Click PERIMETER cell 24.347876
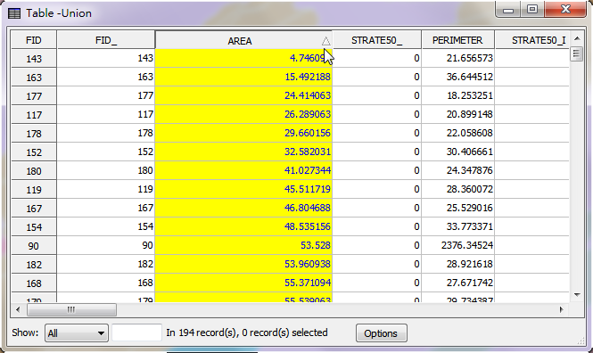This screenshot has width=593, height=353. click(x=458, y=171)
